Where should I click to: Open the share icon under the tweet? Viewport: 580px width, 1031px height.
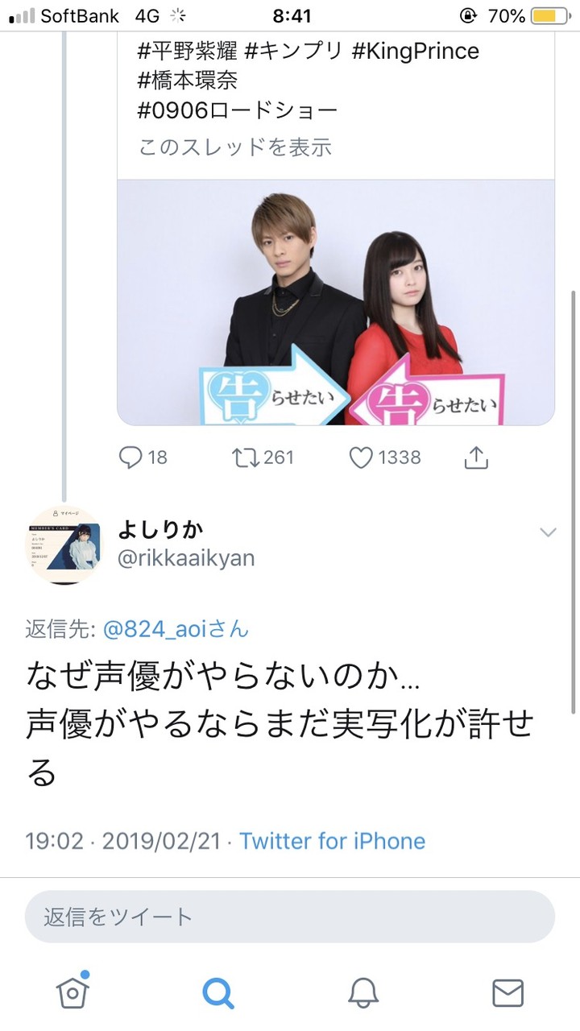pyautogui.click(x=477, y=458)
